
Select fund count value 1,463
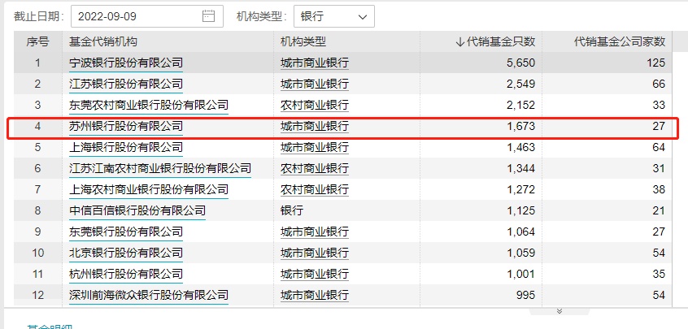click(x=520, y=148)
